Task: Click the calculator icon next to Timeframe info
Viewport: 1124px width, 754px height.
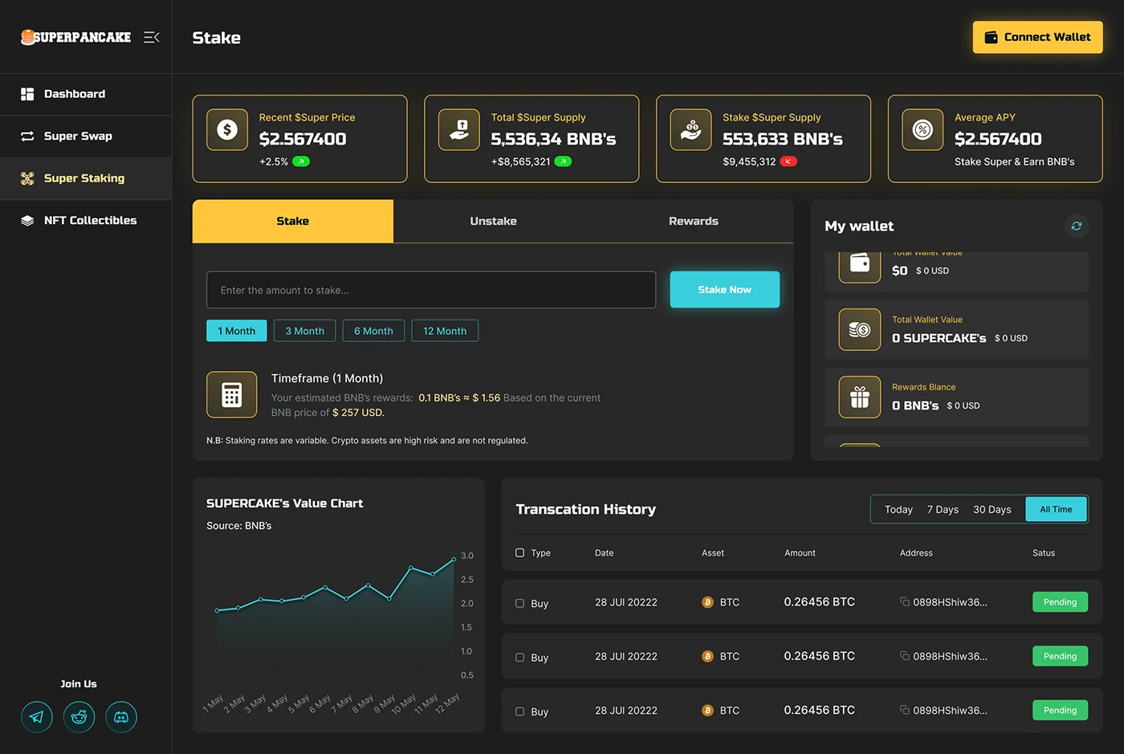Action: [231, 394]
